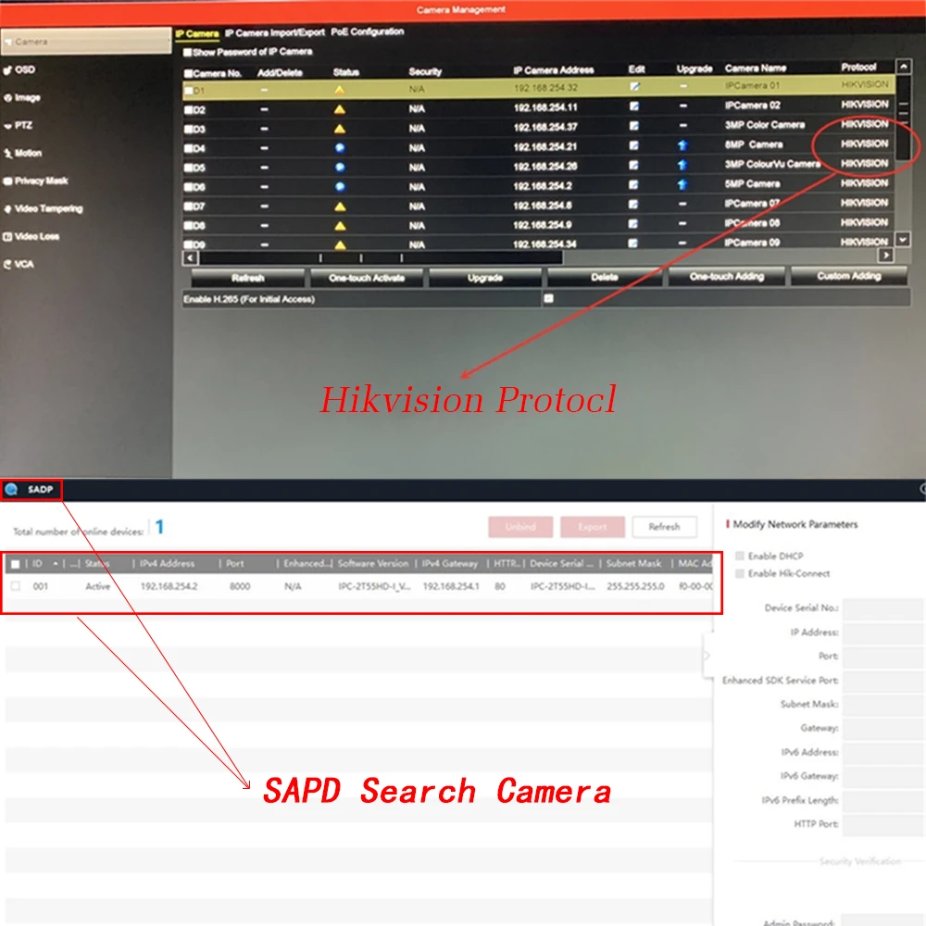Click warning status icon for D7
This screenshot has height=926, width=926.
(340, 206)
